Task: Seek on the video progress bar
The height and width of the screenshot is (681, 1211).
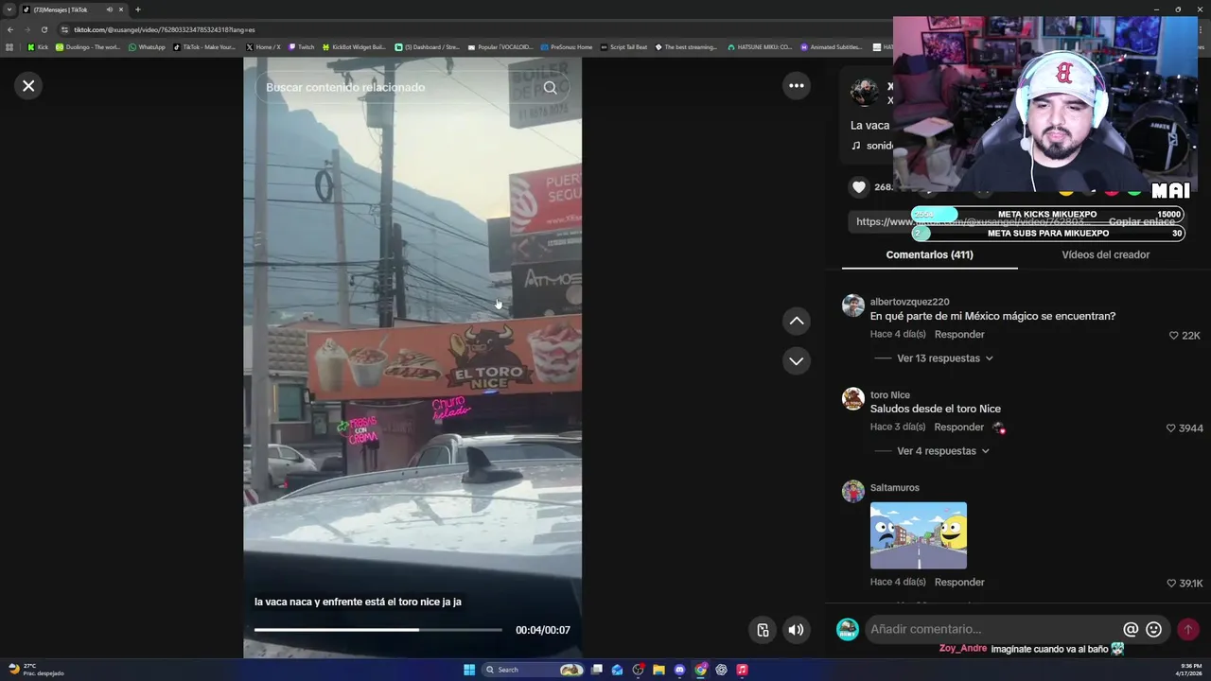Action: [377, 630]
